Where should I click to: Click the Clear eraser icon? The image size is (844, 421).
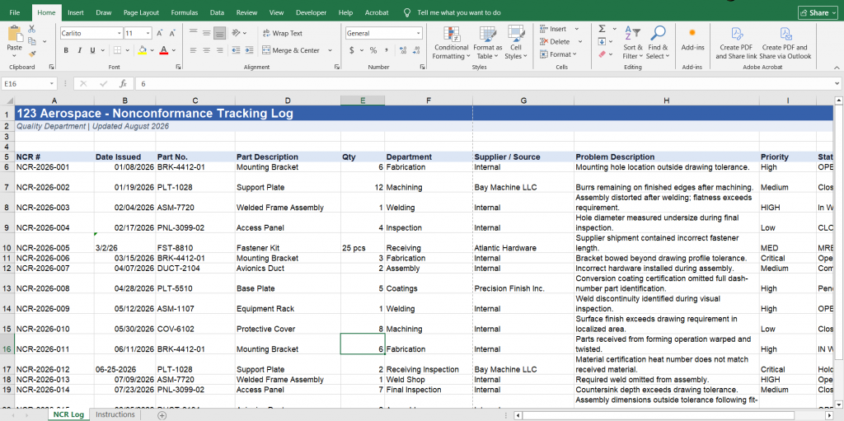(x=602, y=54)
